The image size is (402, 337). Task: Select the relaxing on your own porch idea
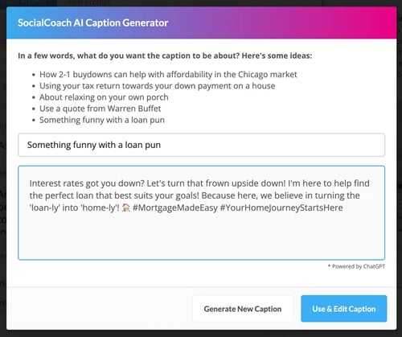[104, 97]
